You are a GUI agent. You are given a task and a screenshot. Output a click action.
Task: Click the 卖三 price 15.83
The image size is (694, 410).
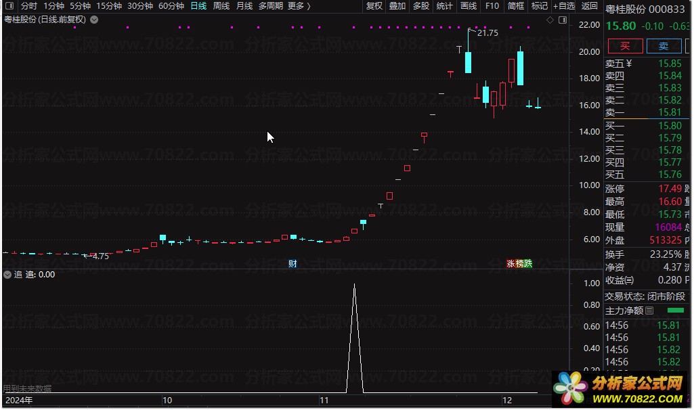670,88
